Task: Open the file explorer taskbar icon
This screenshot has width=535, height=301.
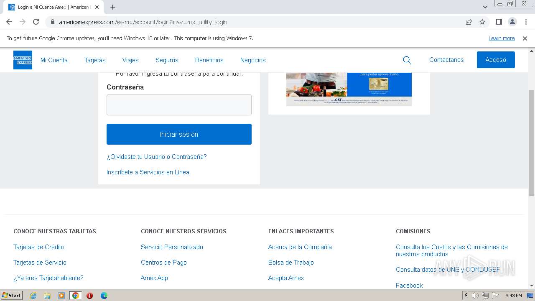Action: point(47,296)
